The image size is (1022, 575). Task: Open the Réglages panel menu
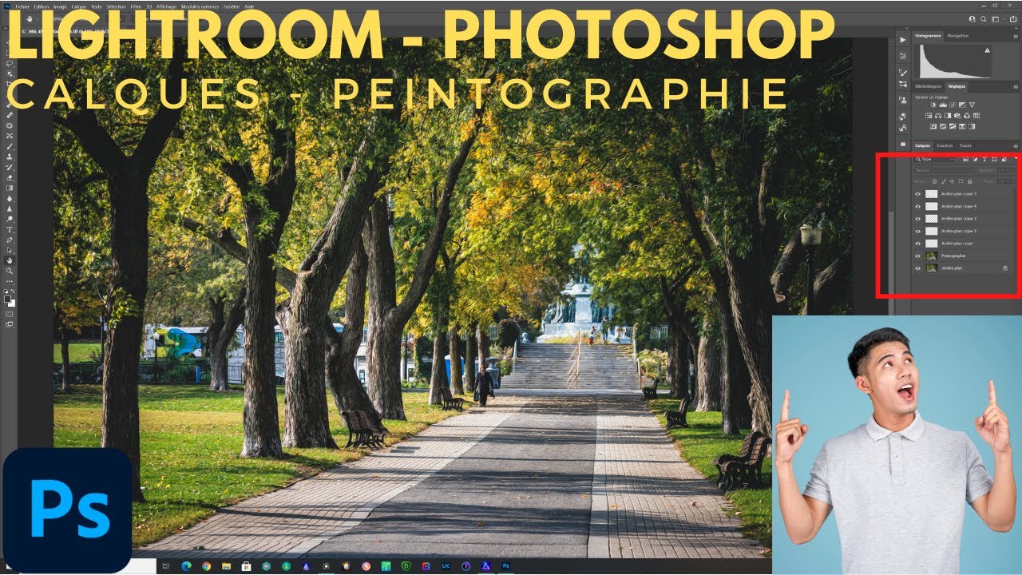coord(1016,87)
